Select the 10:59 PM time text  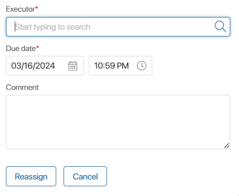coord(112,66)
